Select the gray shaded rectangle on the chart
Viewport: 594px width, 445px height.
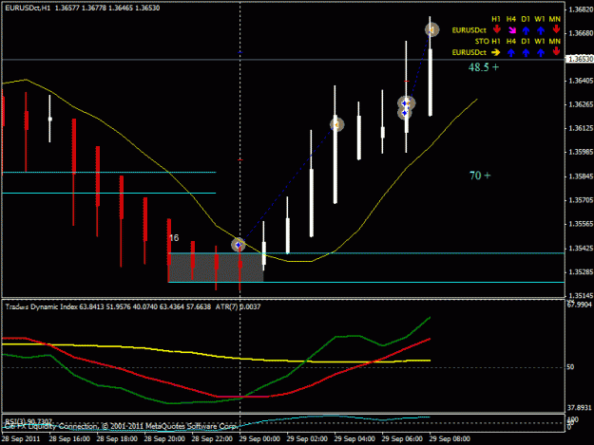pyautogui.click(x=216, y=268)
